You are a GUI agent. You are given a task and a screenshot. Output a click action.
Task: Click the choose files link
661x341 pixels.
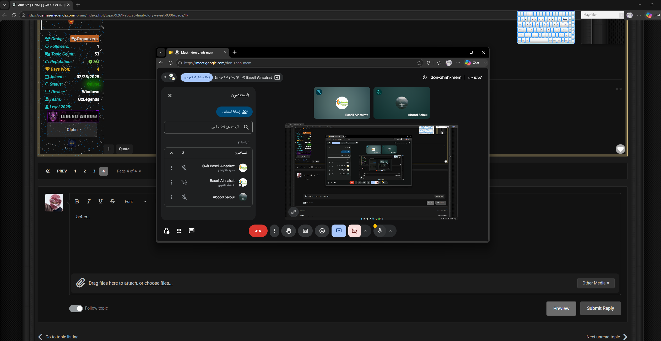click(x=158, y=283)
